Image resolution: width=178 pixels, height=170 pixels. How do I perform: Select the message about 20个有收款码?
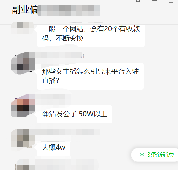[91, 35]
